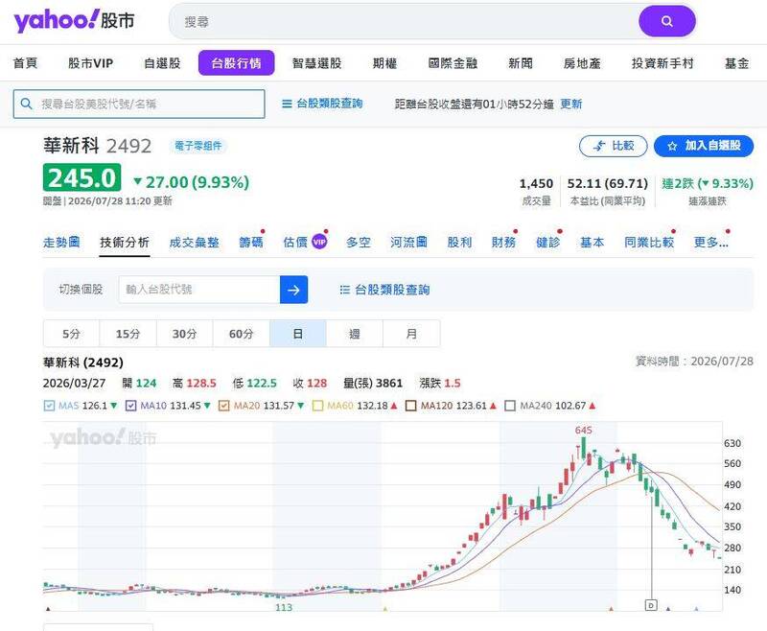Enable the MA120 moving average checkbox
767x631 pixels.
tap(411, 406)
